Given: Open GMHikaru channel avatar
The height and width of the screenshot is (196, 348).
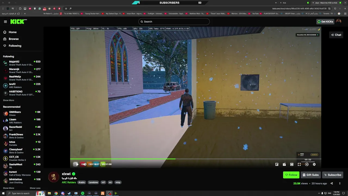Looking at the screenshot, I should point(5,114).
